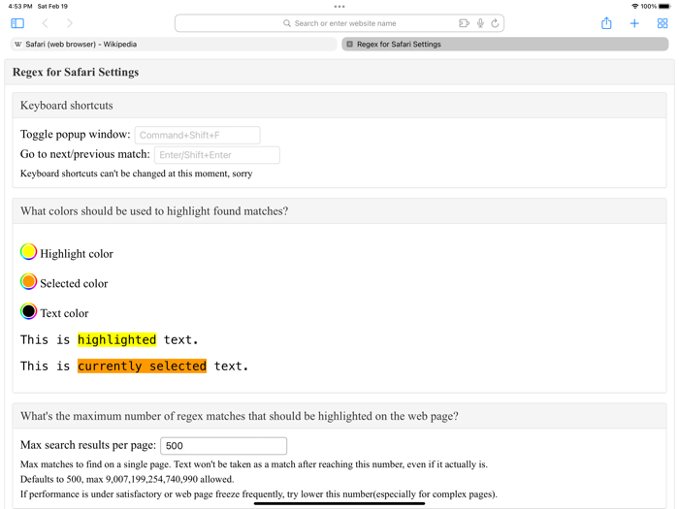The height and width of the screenshot is (509, 679).
Task: Tap the Wi-Fi status icon
Action: [x=634, y=7]
